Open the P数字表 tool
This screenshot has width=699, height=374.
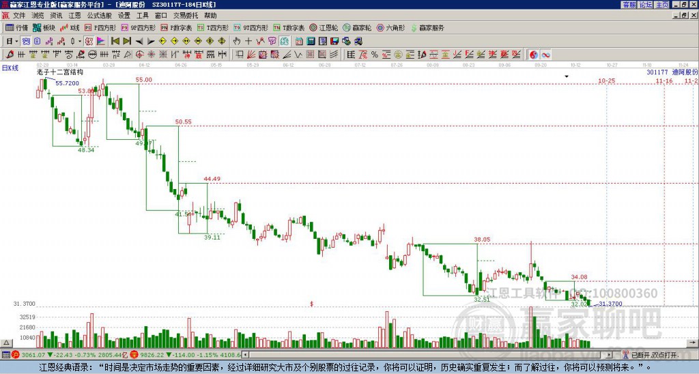[176, 27]
